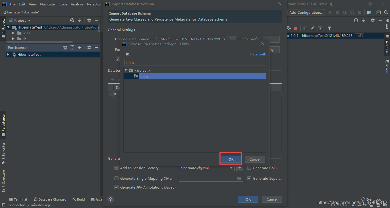The height and width of the screenshot is (208, 390).
Task: Expand HibernateTest in Persistence panel
Action: tap(8, 54)
